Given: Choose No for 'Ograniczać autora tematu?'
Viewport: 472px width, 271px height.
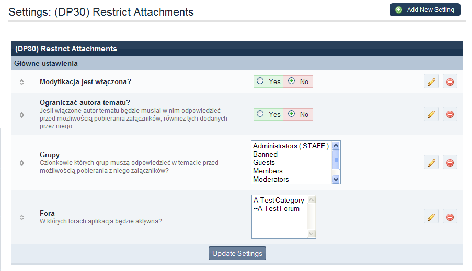Looking at the screenshot, I should 291,114.
